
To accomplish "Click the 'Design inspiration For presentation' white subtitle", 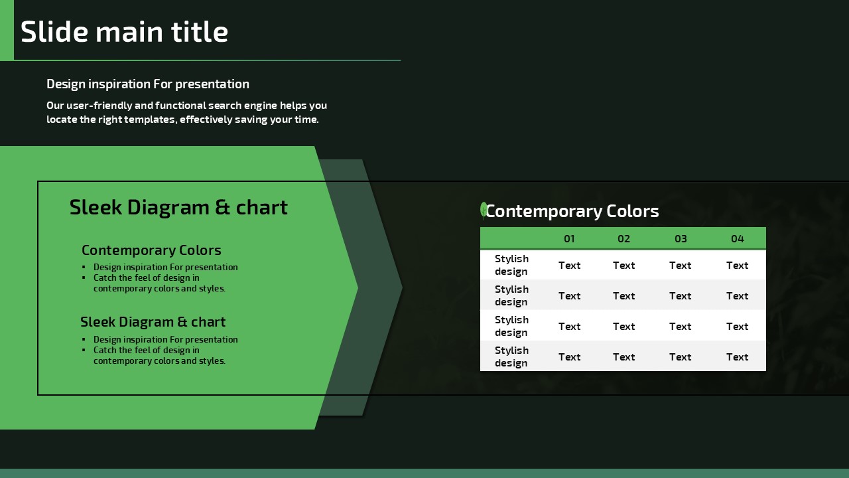I will click(148, 84).
